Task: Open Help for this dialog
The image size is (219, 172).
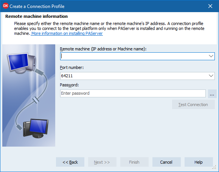Action: [199, 162]
